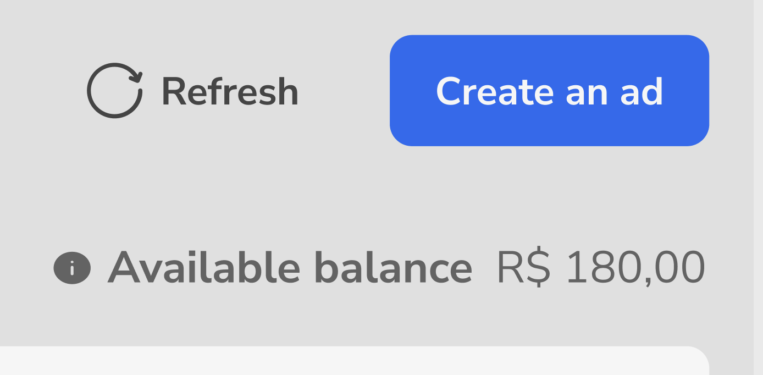Click the white card panel at the bottom
Screen dimensions: 763x375
pos(355,361)
